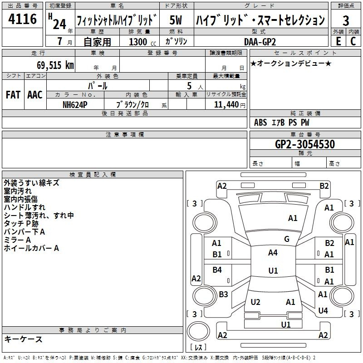Viewport: 363px width, 363px height.
Task: Click the interior color ブラウン/クロ
Action: tap(132, 105)
